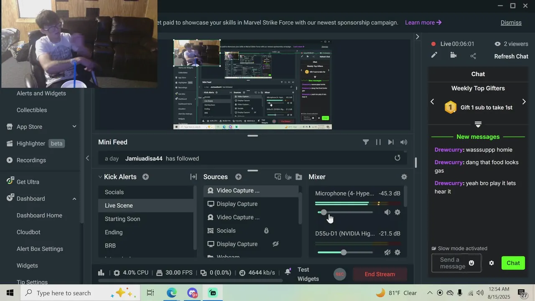Click the Windows search box
The width and height of the screenshot is (535, 301).
80,293
